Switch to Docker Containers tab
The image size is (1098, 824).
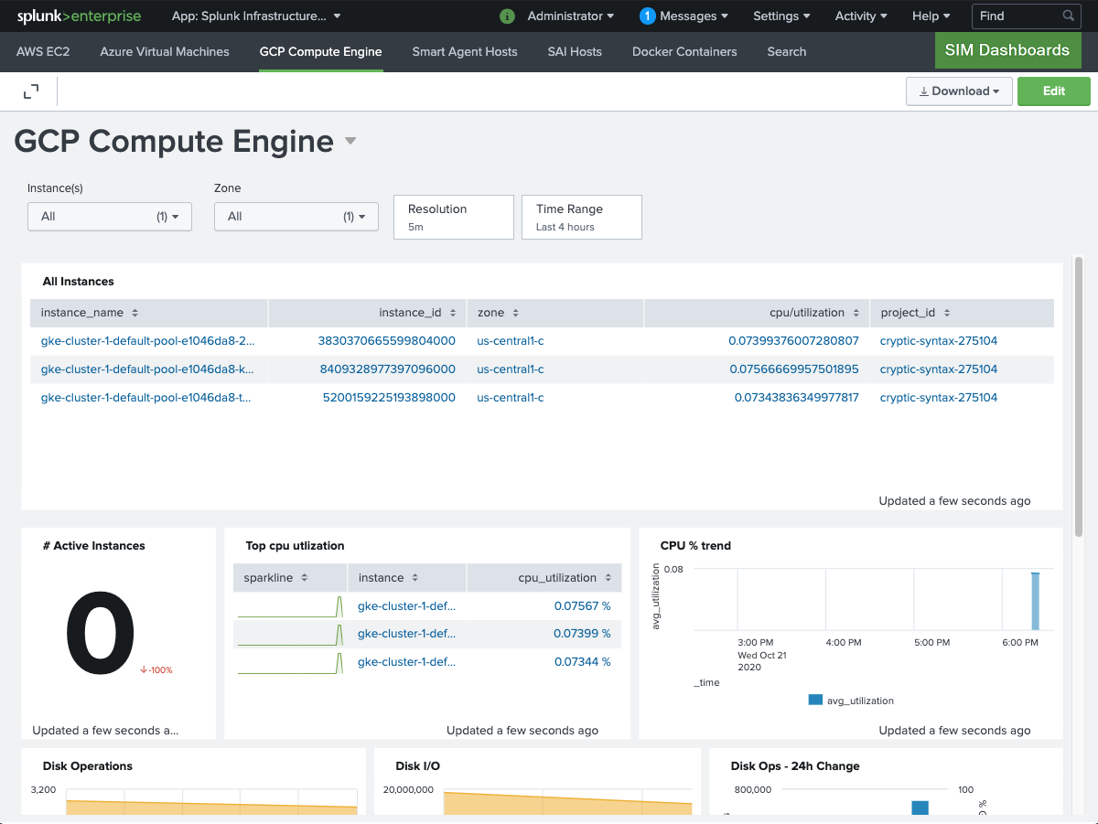(684, 52)
